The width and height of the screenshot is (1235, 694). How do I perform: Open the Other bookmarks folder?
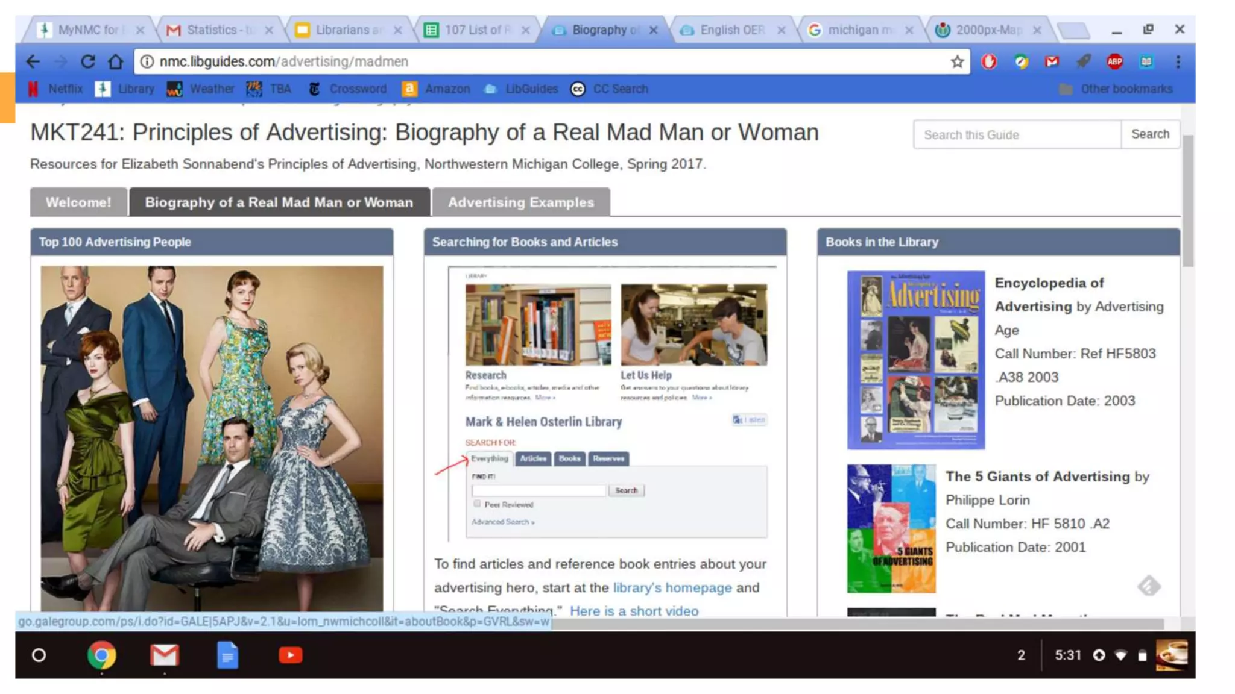tap(1116, 89)
